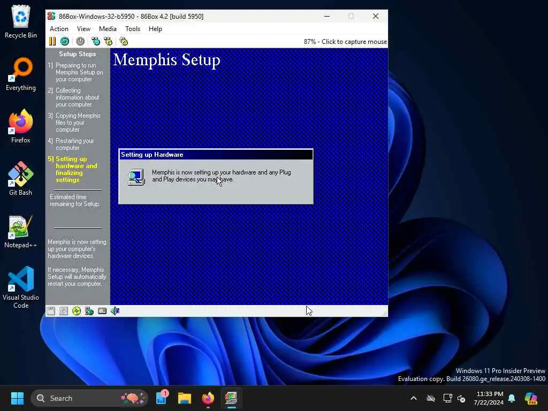Send Ctrl+Alt+Del to the guest
This screenshot has width=548, height=411.
tap(96, 41)
